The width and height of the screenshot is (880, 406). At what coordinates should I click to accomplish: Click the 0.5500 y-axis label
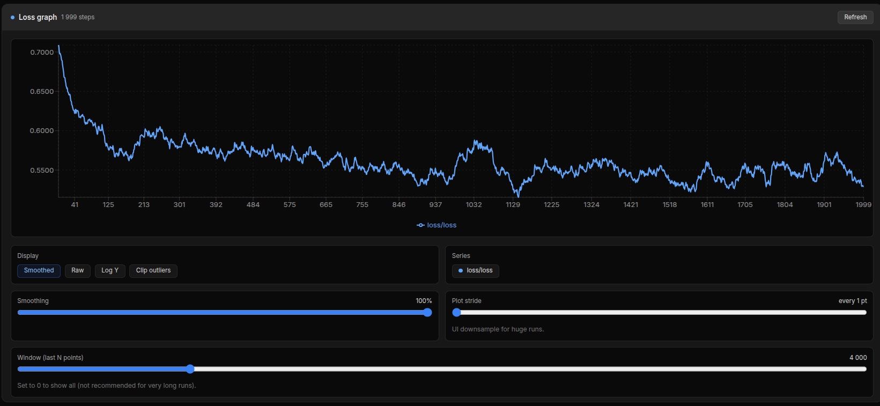tap(42, 171)
